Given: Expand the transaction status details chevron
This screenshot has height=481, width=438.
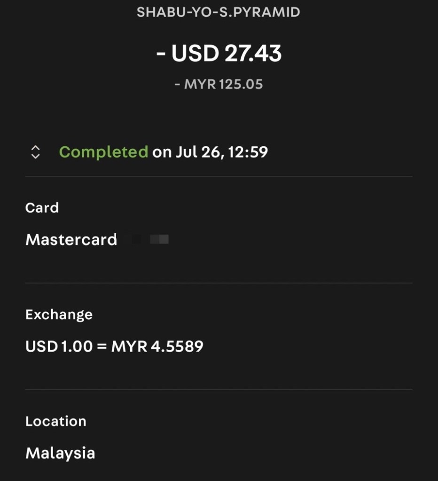Looking at the screenshot, I should click(x=35, y=152).
